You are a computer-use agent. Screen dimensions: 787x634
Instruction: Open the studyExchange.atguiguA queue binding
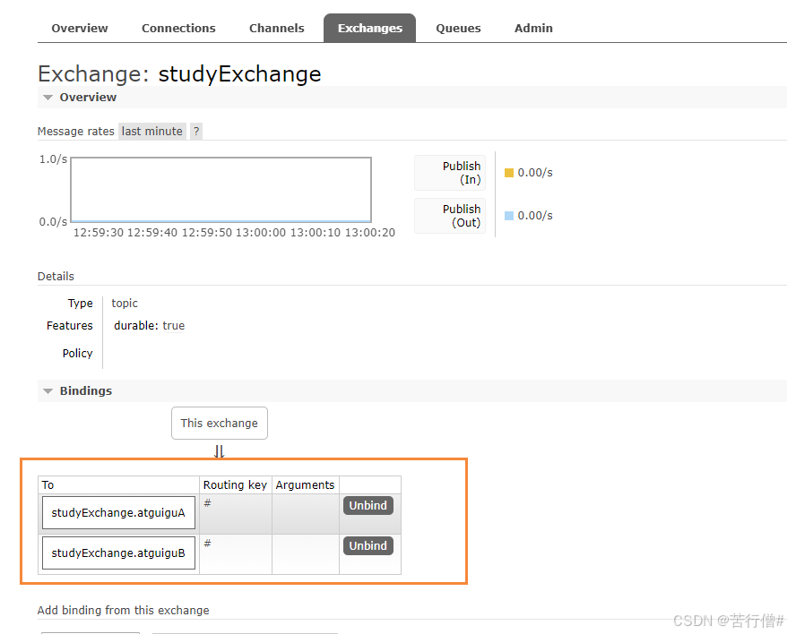pyautogui.click(x=118, y=512)
